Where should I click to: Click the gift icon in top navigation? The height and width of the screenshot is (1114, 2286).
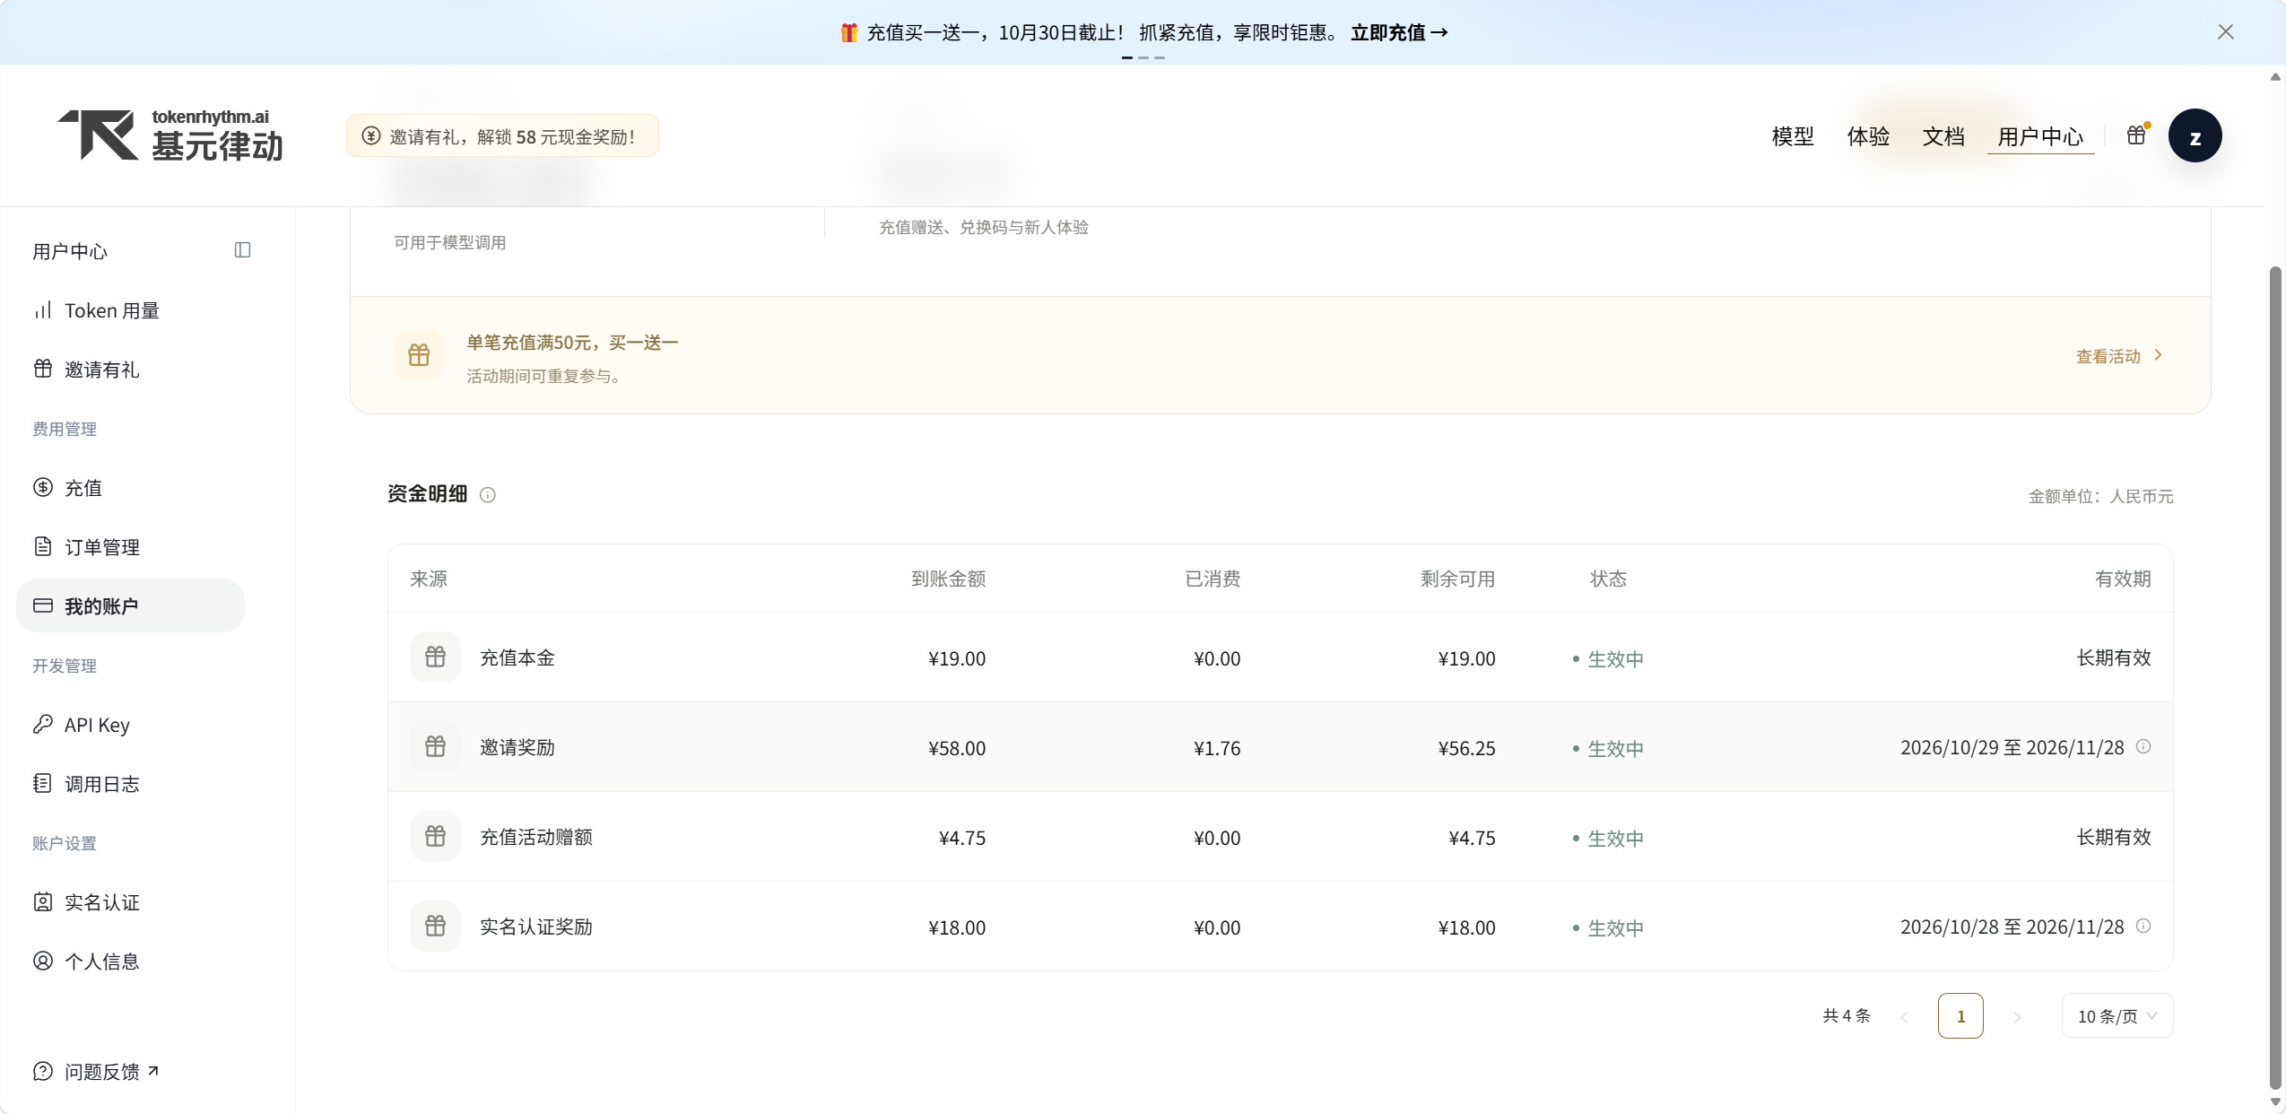click(x=2137, y=135)
